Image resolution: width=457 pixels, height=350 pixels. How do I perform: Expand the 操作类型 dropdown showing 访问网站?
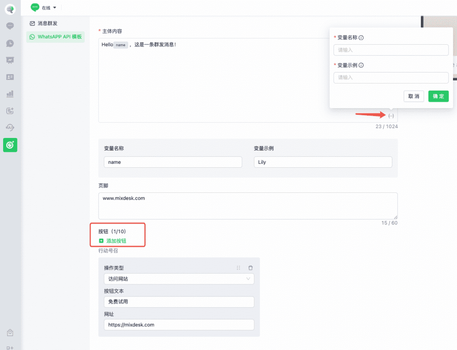point(179,279)
